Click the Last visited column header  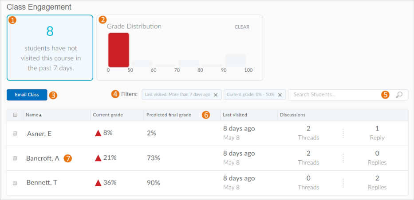point(235,115)
